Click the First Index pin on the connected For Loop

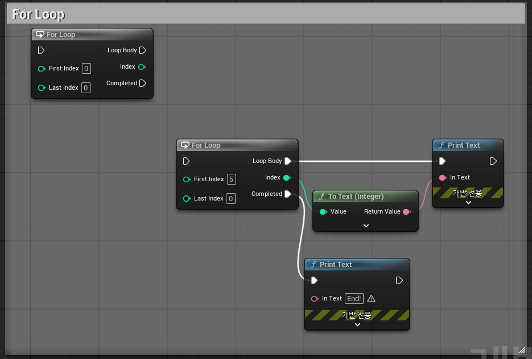click(187, 179)
